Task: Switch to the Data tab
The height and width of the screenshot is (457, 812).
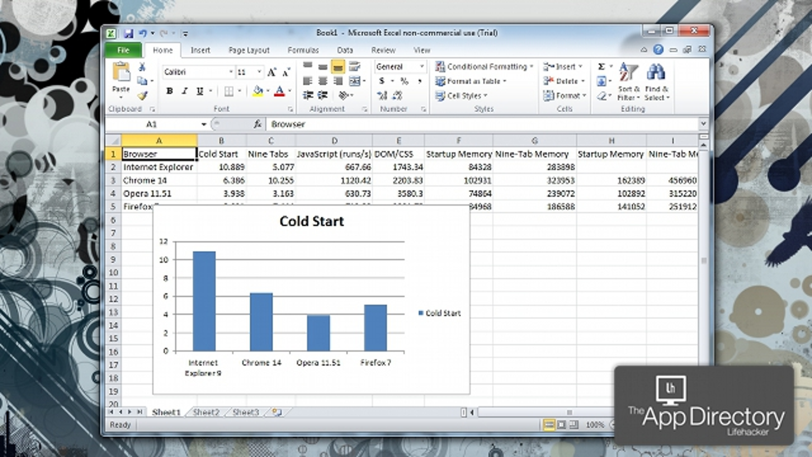Action: (x=345, y=50)
